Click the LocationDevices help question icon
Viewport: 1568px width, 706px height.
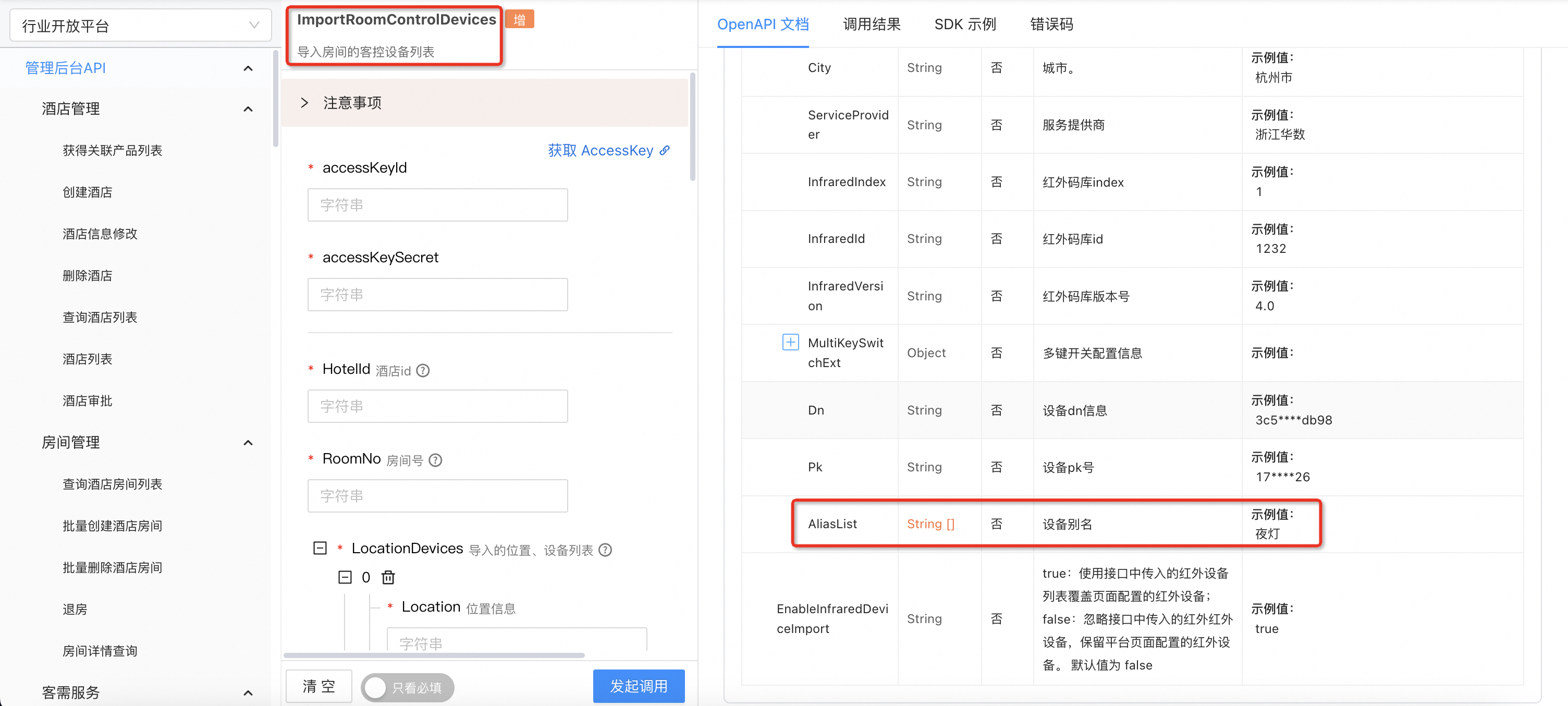pos(605,550)
